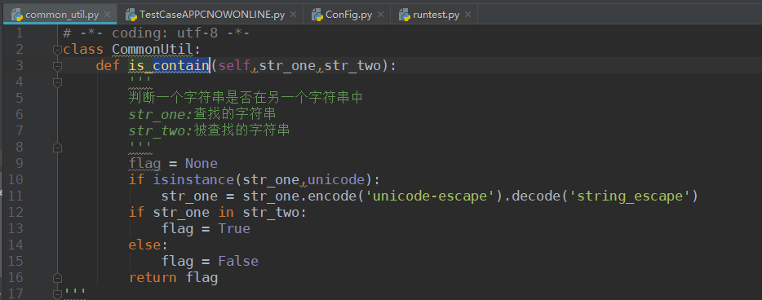This screenshot has height=300, width=762.
Task: Click the class name CommonUtil
Action: click(x=152, y=50)
